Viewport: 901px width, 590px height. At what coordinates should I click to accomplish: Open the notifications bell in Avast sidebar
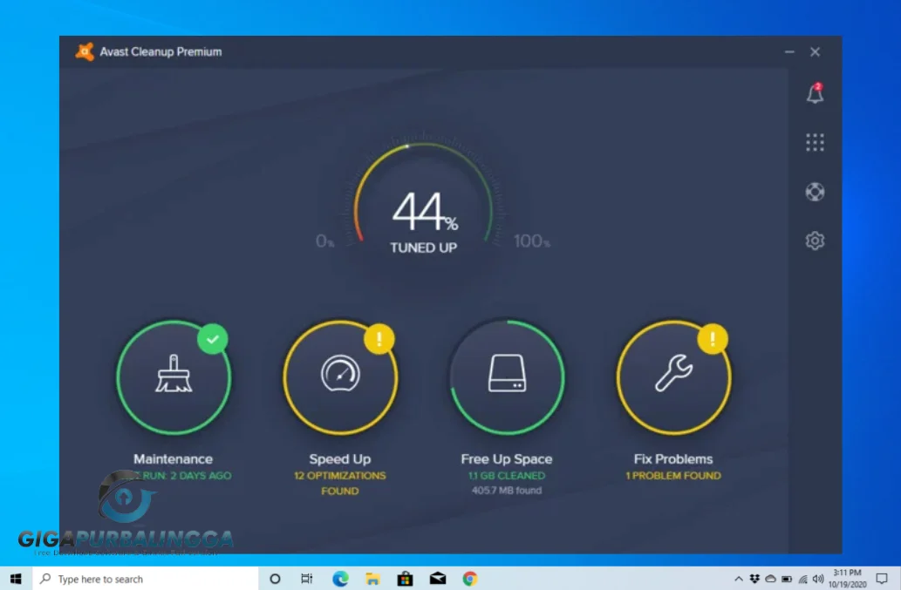coord(815,93)
